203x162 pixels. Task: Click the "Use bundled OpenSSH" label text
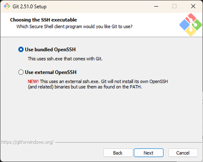(x=50, y=49)
